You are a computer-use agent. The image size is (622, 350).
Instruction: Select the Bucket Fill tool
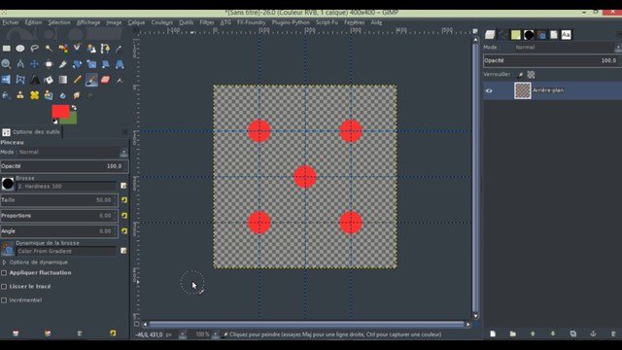click(49, 80)
